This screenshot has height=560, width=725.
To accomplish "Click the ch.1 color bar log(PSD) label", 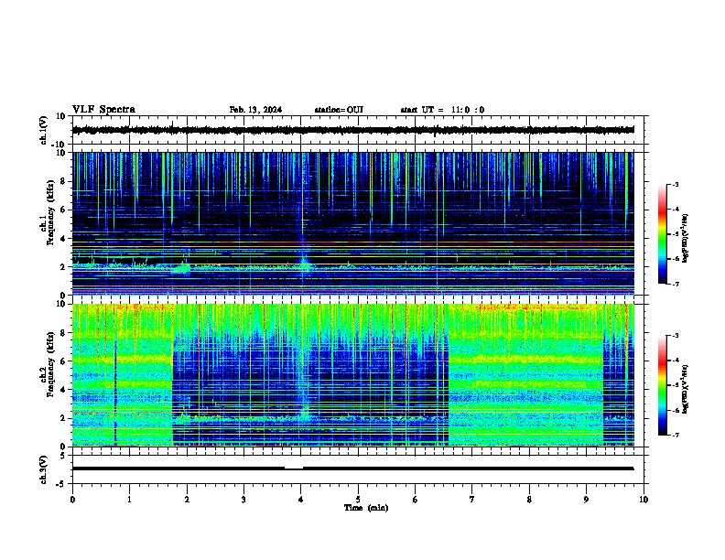I will tap(686, 239).
